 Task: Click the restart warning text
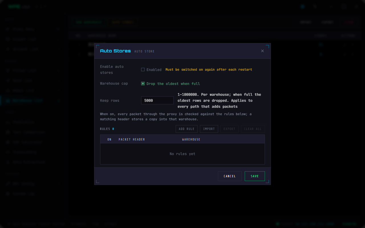(209, 70)
